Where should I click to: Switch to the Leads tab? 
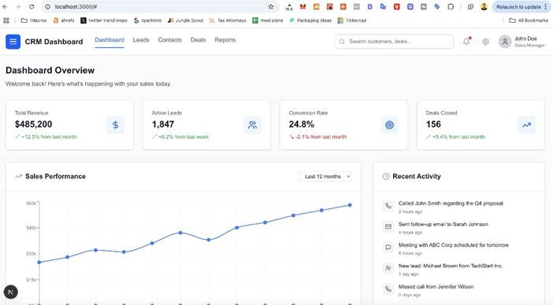tap(141, 40)
